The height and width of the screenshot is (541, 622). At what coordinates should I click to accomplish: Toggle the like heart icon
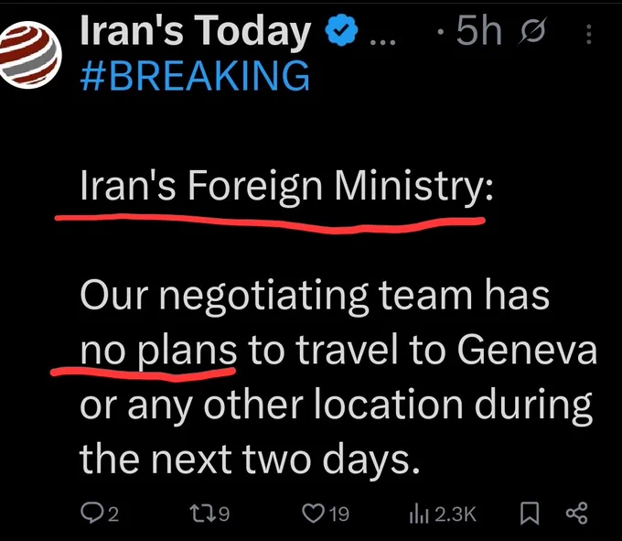coord(314,514)
